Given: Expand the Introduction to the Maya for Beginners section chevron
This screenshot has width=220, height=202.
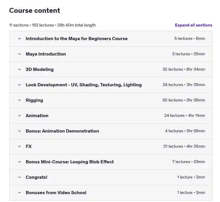Looking at the screenshot, I should coord(19,39).
